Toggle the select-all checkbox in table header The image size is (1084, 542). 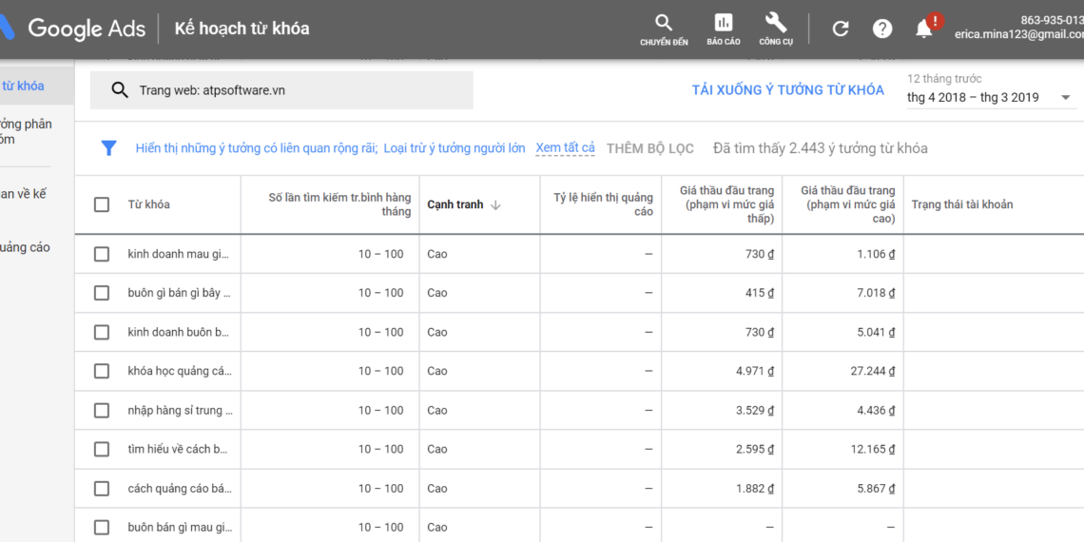tap(102, 204)
